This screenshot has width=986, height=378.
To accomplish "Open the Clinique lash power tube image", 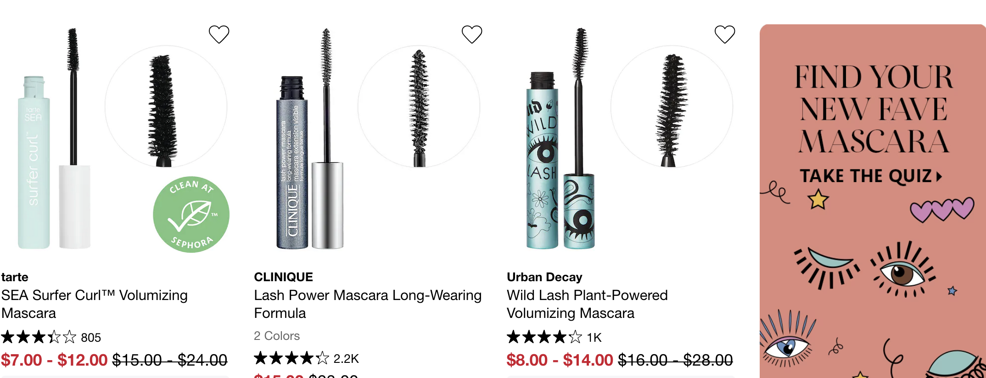I will (x=310, y=139).
